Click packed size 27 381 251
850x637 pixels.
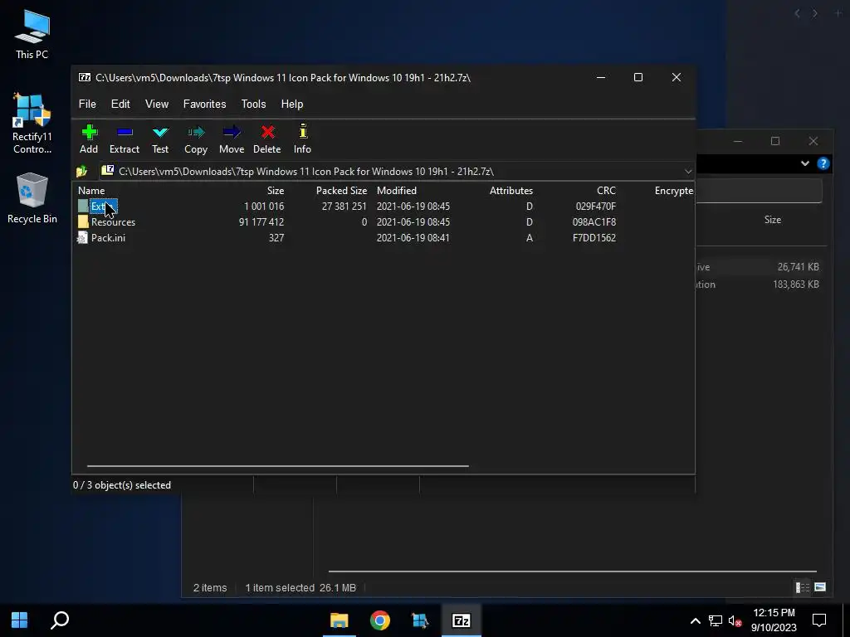pyautogui.click(x=344, y=207)
